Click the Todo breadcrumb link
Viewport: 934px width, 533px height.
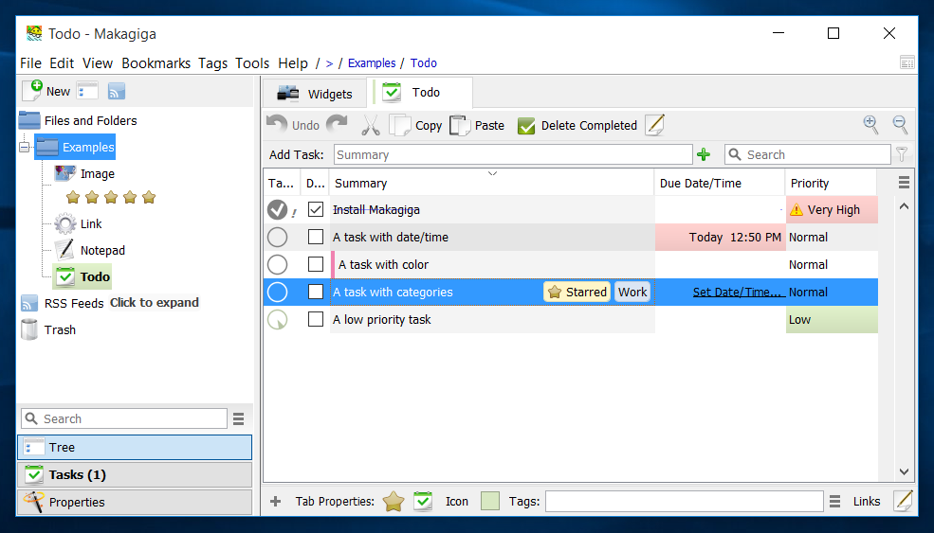tap(424, 63)
